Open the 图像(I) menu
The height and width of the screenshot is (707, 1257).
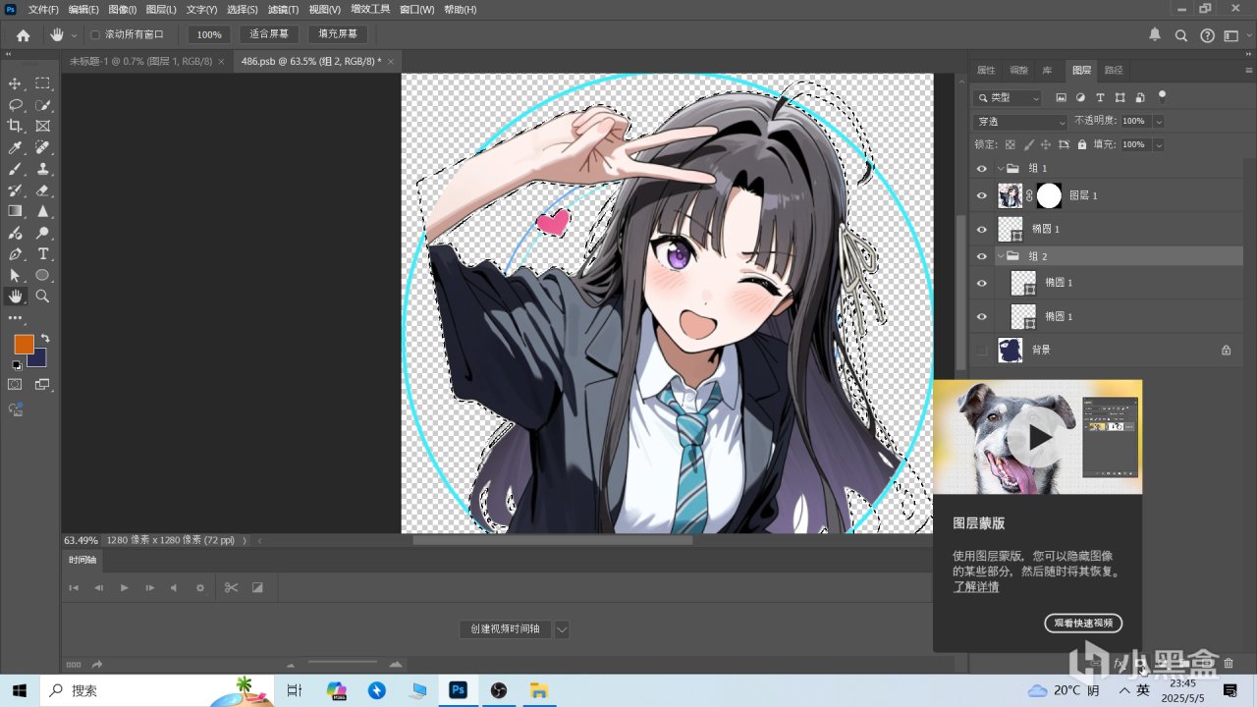coord(123,9)
